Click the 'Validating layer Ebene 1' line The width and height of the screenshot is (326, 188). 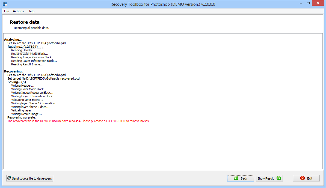coord(27,100)
